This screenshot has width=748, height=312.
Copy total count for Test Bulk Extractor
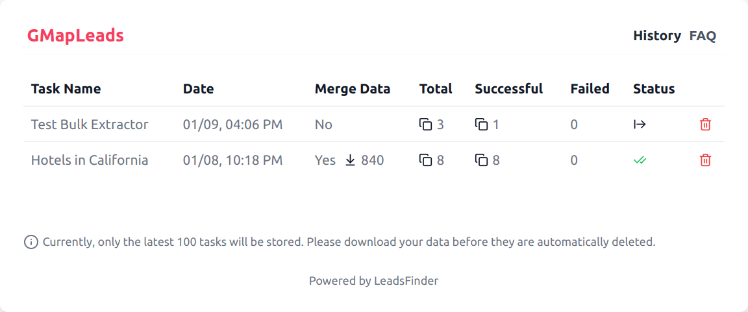(425, 125)
